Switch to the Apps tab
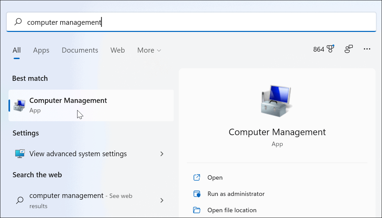The image size is (382, 218). tap(41, 50)
